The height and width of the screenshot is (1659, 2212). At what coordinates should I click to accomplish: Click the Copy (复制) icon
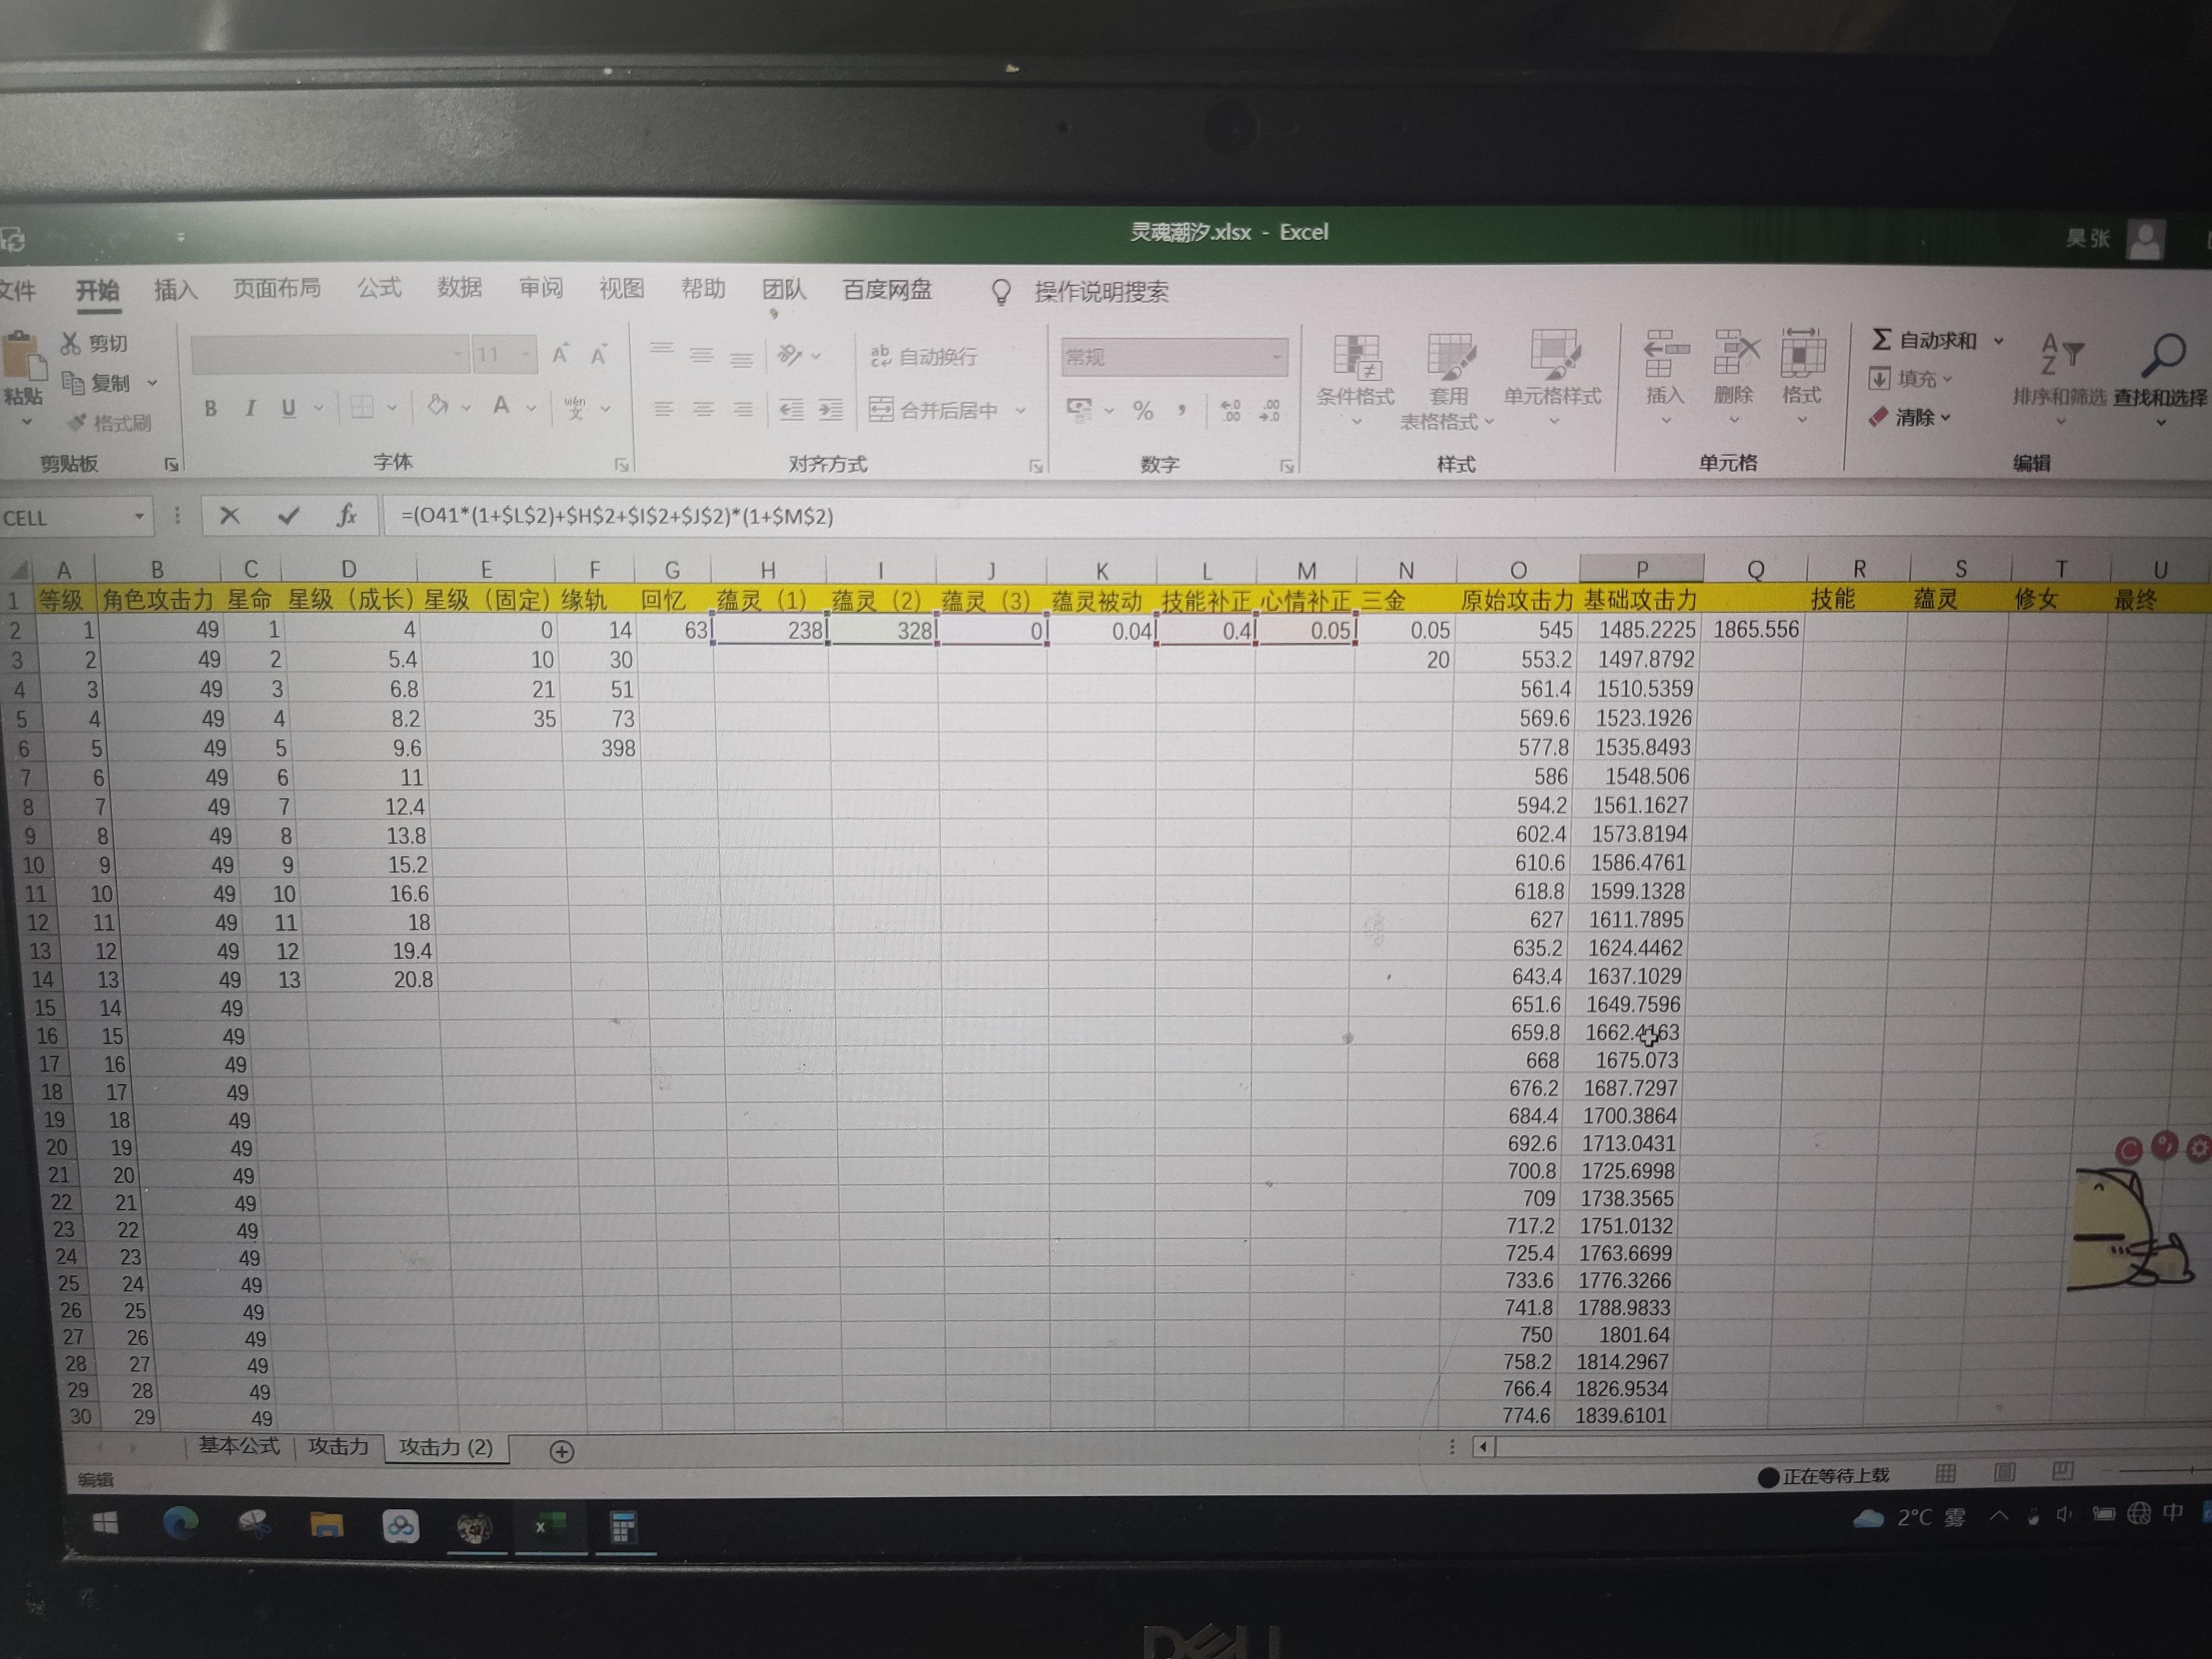coord(72,382)
